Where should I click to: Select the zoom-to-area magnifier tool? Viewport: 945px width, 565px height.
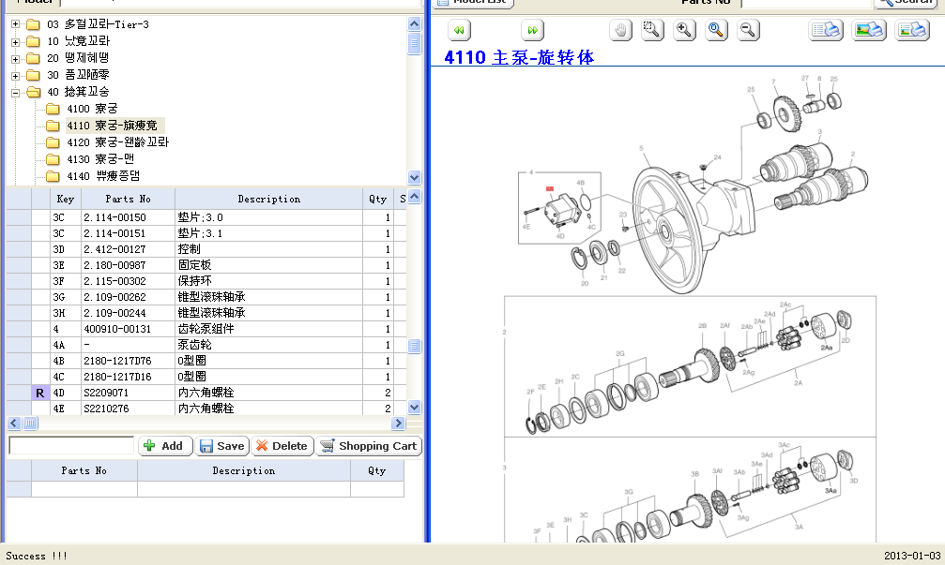pyautogui.click(x=652, y=30)
